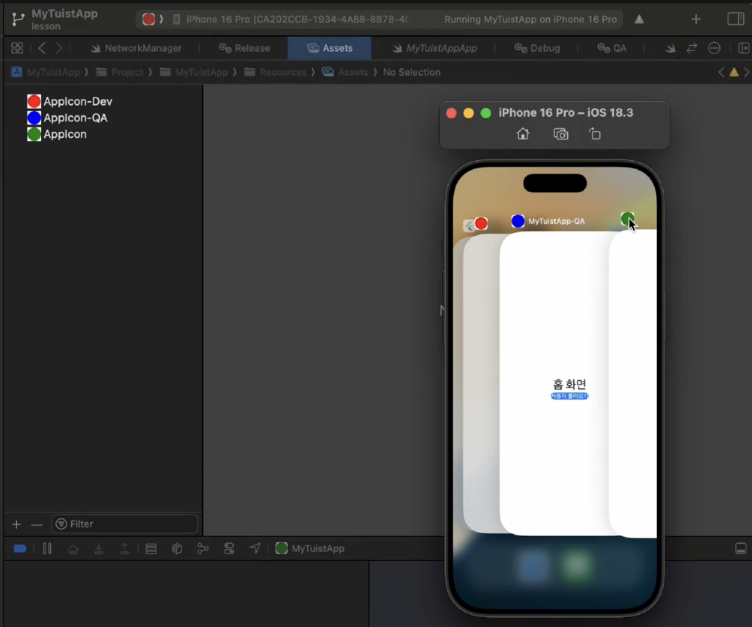
Task: Rotate the simulator device
Action: 595,135
